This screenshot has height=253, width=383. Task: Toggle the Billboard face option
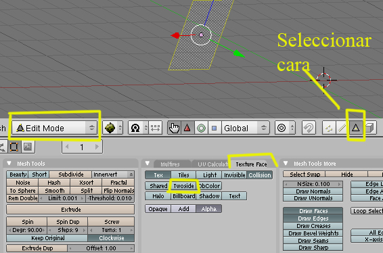click(x=183, y=196)
